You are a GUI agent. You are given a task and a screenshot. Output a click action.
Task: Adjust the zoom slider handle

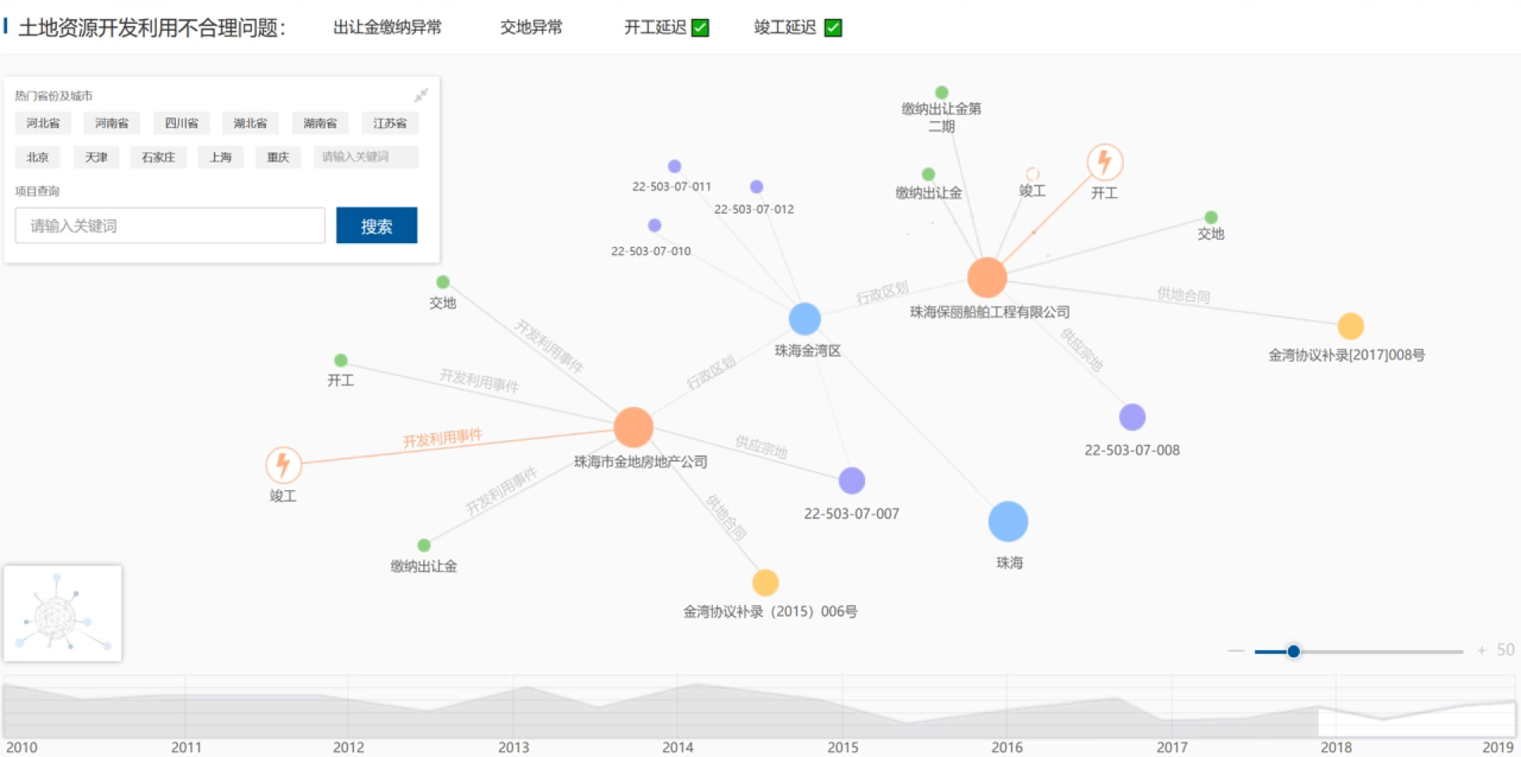point(1293,651)
